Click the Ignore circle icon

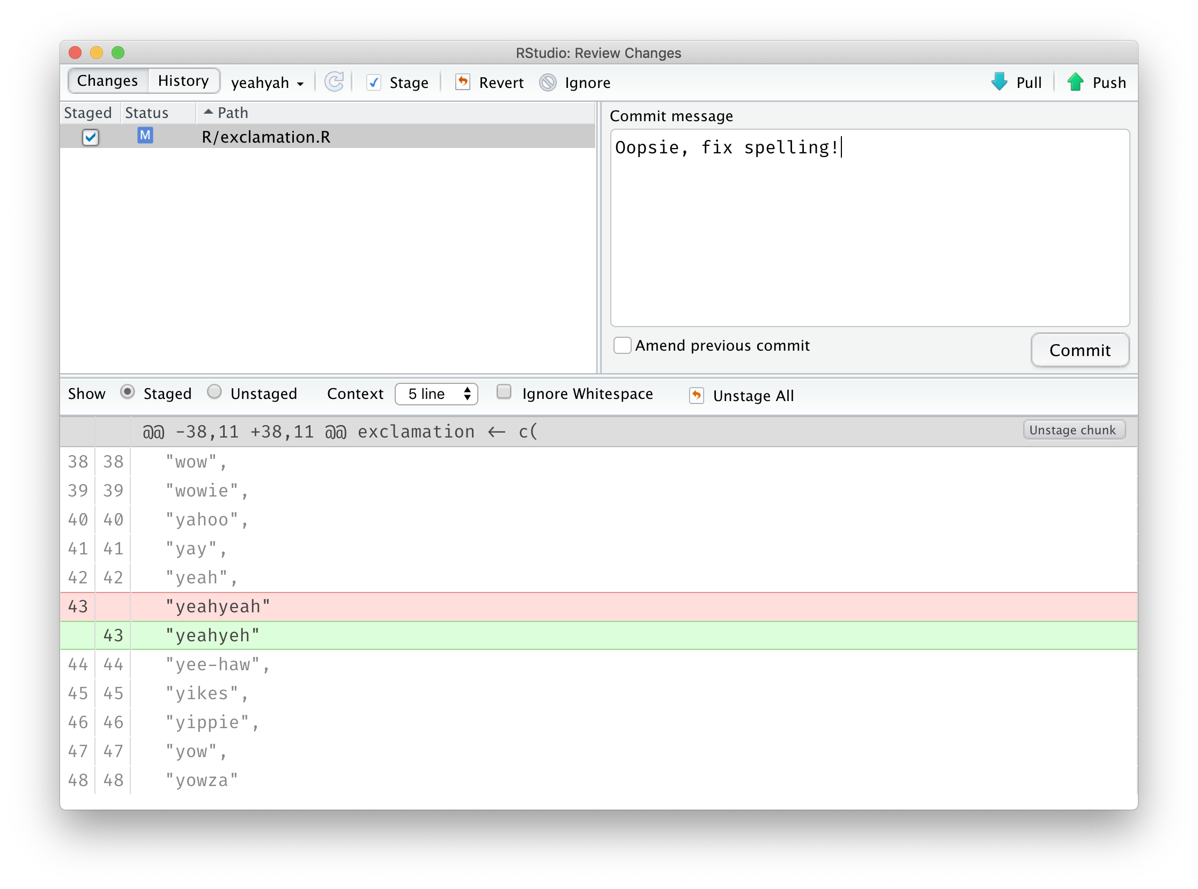(x=548, y=83)
